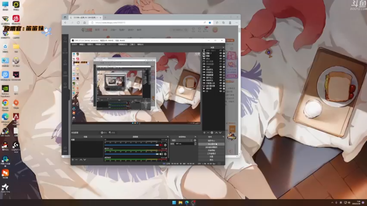Click the streaming button under cursor in Controls

coord(211,144)
